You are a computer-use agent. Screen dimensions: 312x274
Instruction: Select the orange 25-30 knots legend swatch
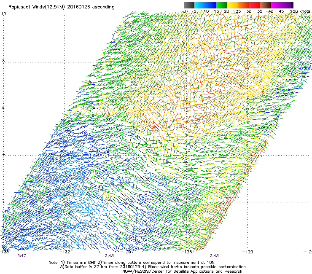click(x=244, y=5)
